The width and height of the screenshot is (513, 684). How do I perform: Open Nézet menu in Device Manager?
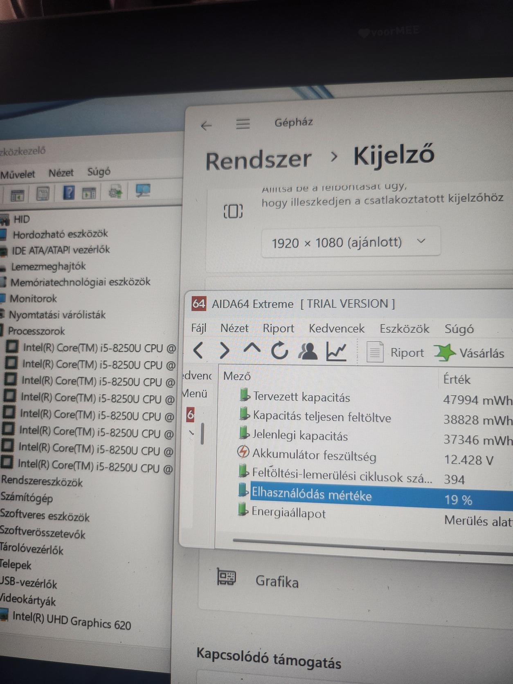coord(61,173)
